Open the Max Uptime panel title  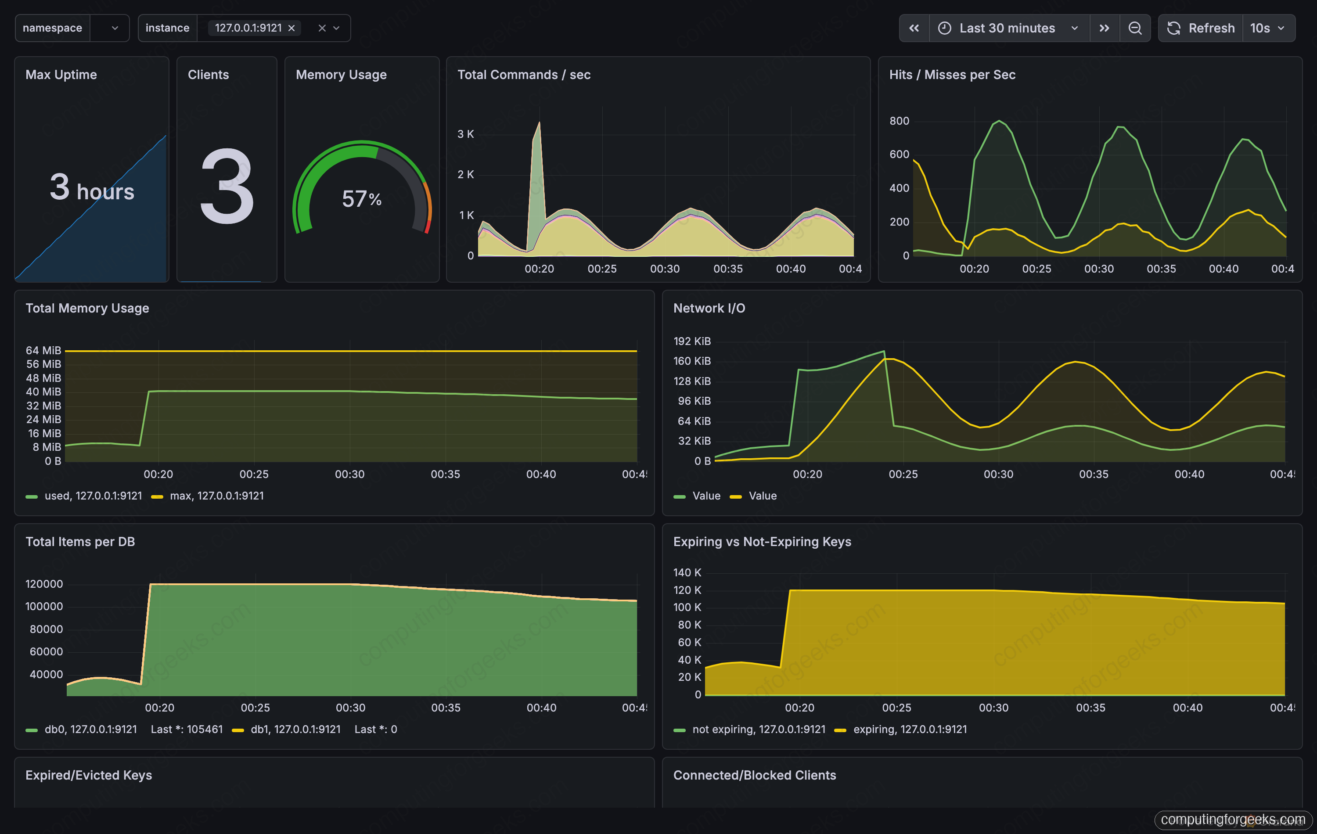(x=61, y=74)
